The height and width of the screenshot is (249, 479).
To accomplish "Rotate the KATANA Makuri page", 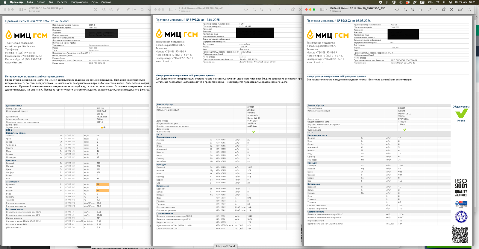I will [x=444, y=10].
